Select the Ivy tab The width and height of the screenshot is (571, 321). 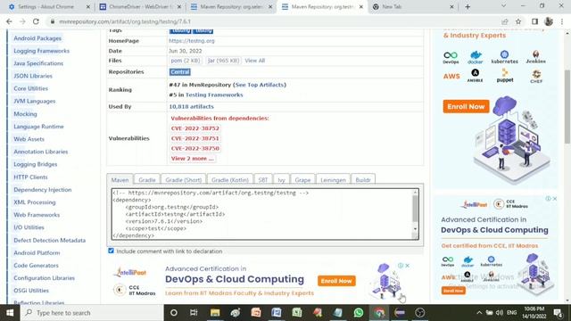click(281, 180)
